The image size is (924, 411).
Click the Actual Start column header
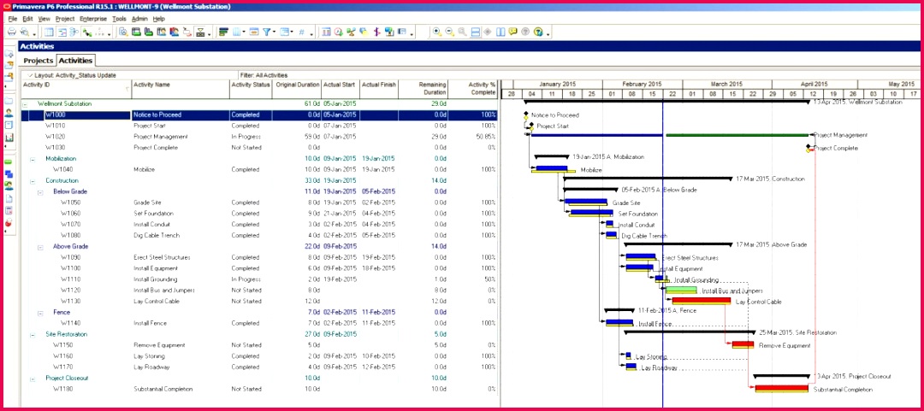[x=340, y=89]
